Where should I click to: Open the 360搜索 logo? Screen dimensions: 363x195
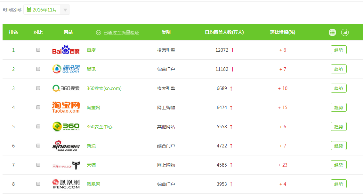(66, 88)
